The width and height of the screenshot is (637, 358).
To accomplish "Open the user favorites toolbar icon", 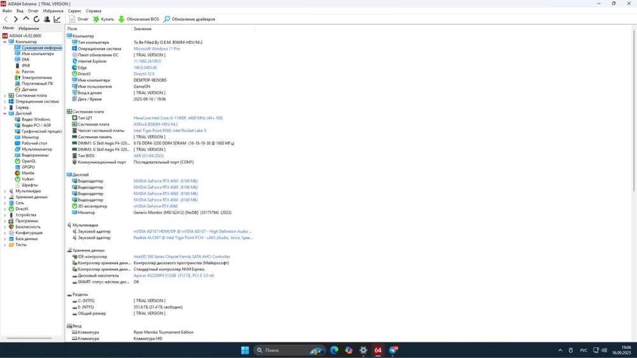I will tap(47, 19).
